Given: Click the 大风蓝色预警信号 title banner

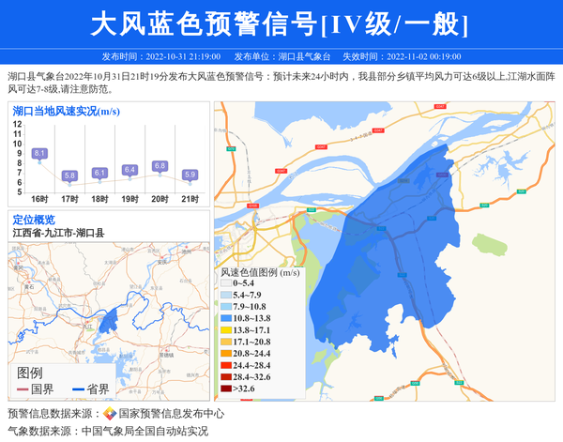Looking at the screenshot, I should click(281, 24).
